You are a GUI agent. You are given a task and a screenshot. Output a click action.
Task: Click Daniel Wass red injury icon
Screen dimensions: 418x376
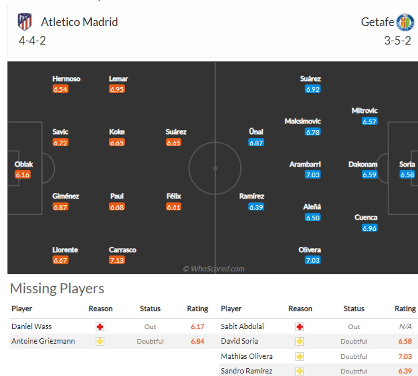coord(100,326)
